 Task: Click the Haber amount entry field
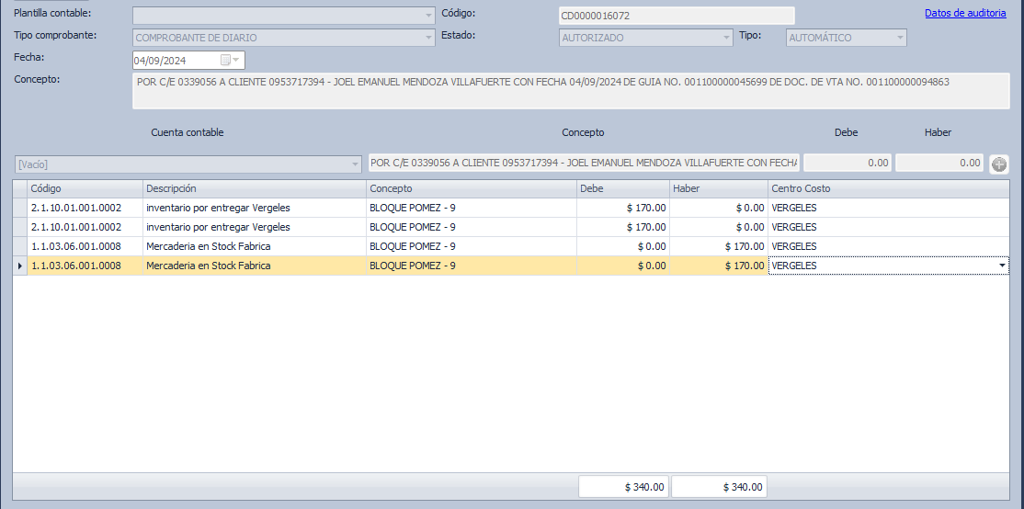(x=939, y=163)
